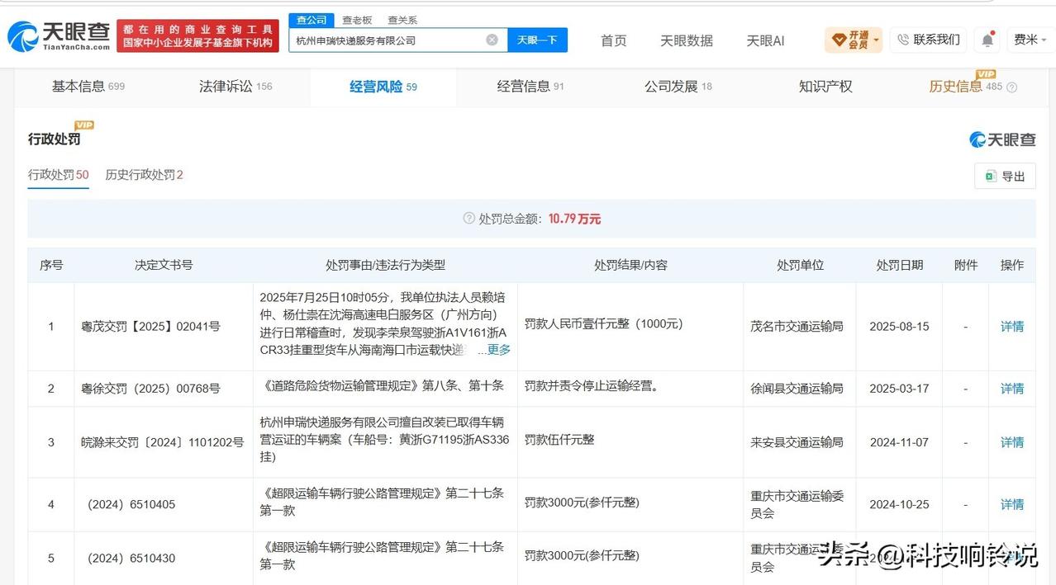Viewport: 1056px width, 585px height.
Task: Open 详情 for 皖滁来交罚 row
Action: coord(1012,442)
